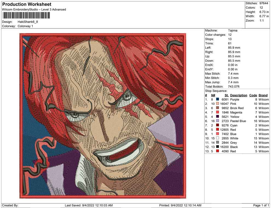
Task: Click the Pastel Blue color swatch
Action: point(217,121)
